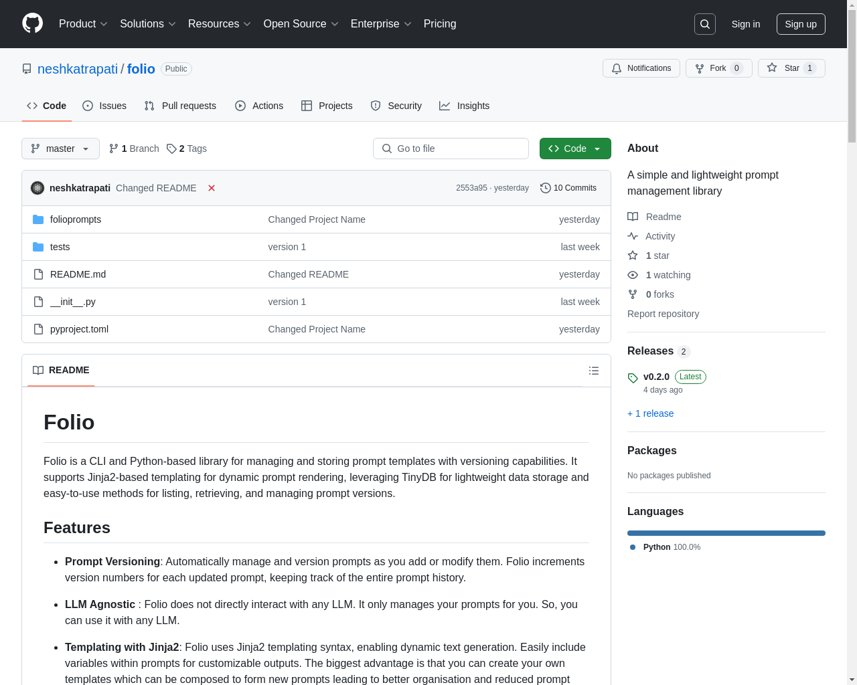Switch to the Issues tab

pos(104,106)
